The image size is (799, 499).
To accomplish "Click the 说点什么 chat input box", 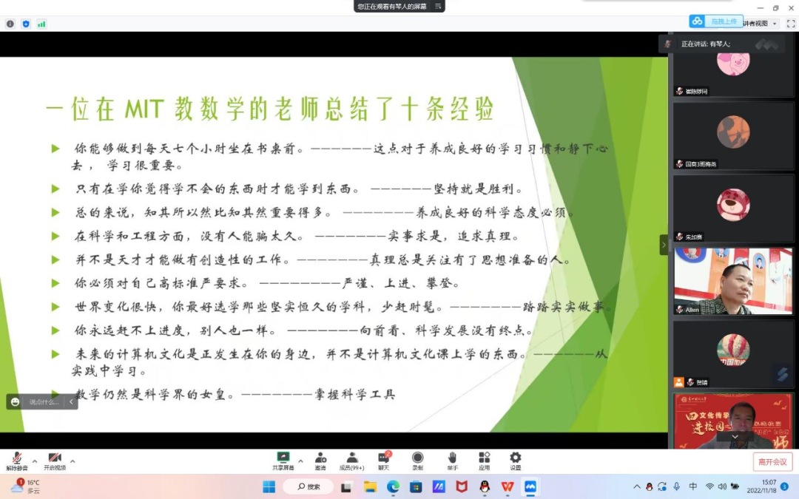I will (43, 402).
